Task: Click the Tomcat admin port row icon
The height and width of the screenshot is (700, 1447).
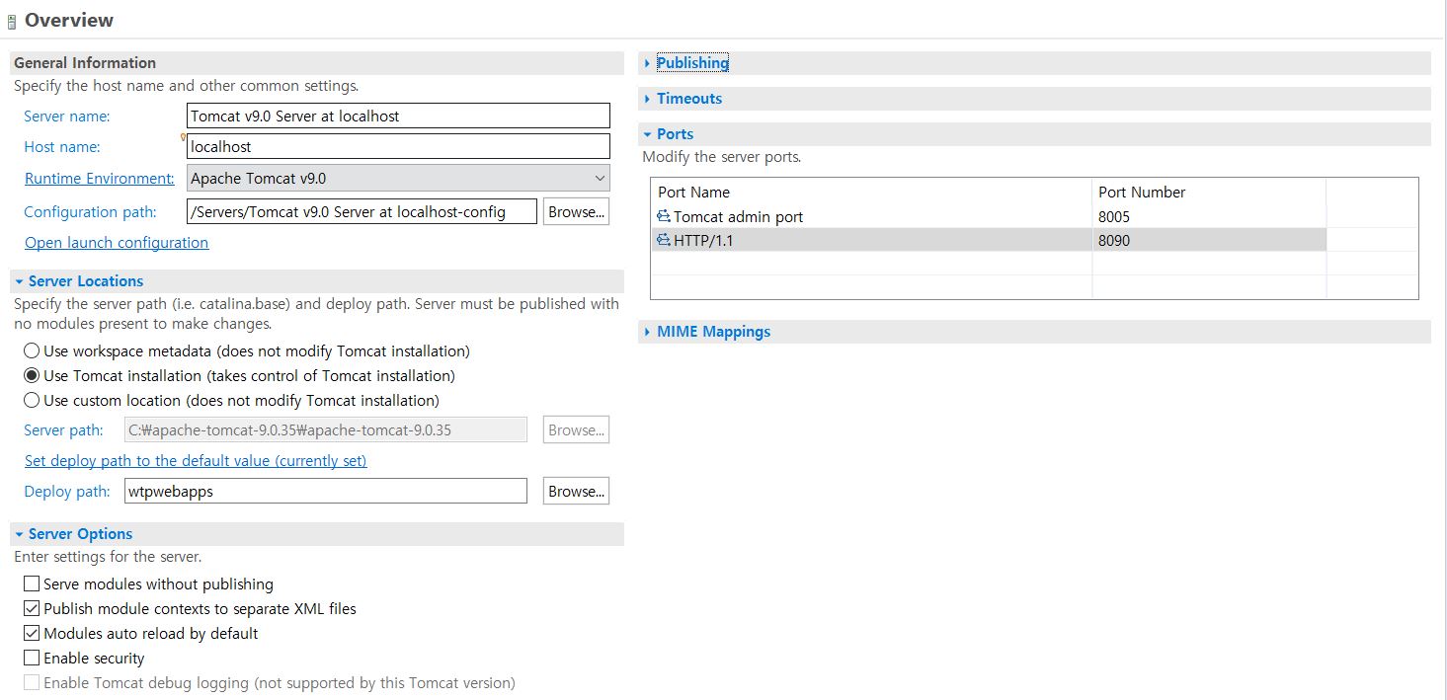Action: (x=664, y=216)
